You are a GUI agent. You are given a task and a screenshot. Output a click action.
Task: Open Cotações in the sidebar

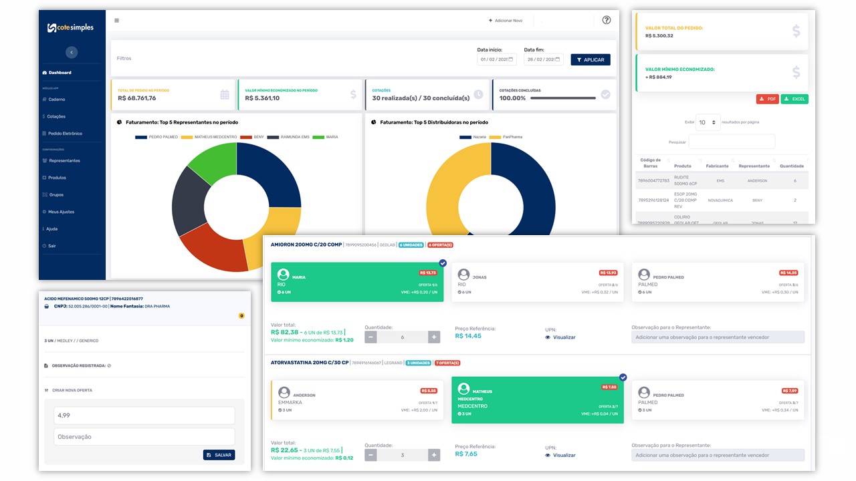pos(56,116)
